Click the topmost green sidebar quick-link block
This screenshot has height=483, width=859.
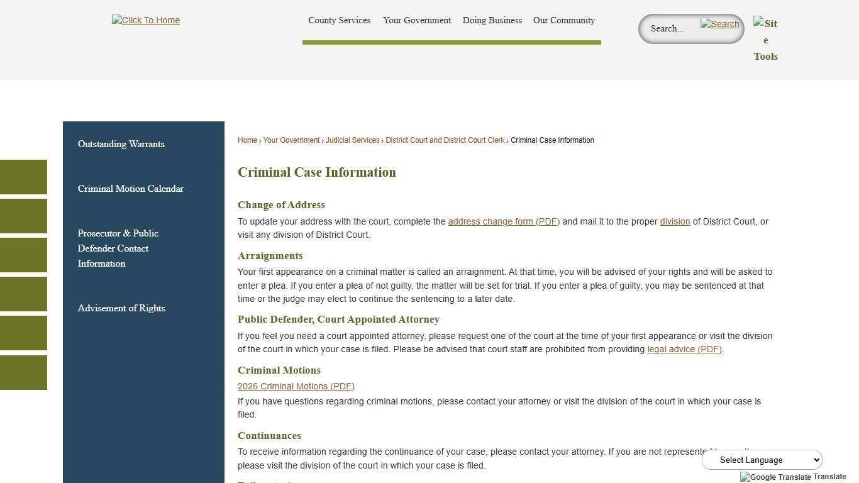(23, 177)
